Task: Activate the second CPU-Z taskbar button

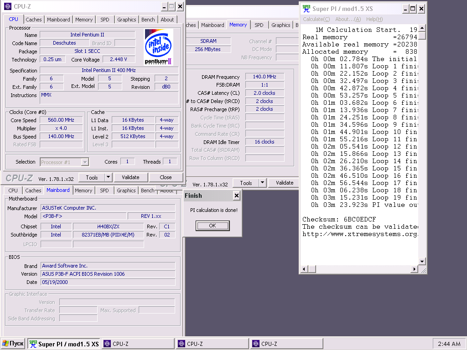Action: (x=213, y=344)
